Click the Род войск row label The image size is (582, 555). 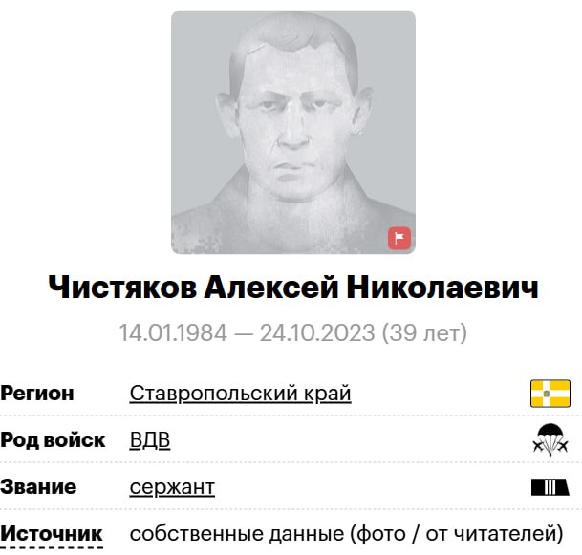pos(53,440)
